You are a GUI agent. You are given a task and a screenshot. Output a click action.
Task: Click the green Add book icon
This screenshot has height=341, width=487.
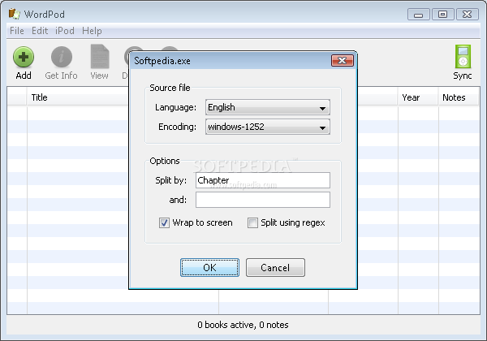point(24,58)
